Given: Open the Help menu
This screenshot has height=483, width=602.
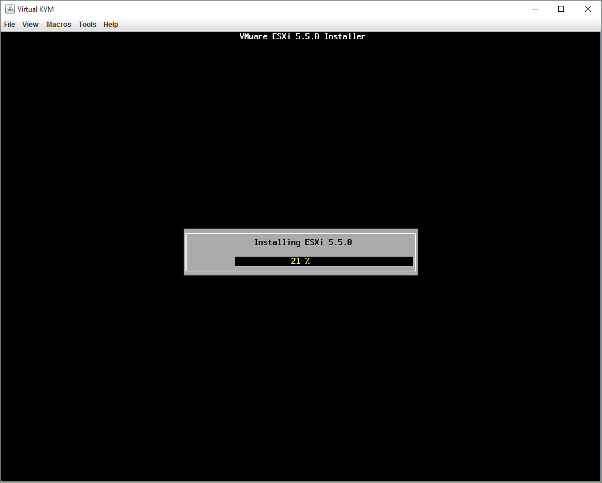Looking at the screenshot, I should [x=111, y=25].
